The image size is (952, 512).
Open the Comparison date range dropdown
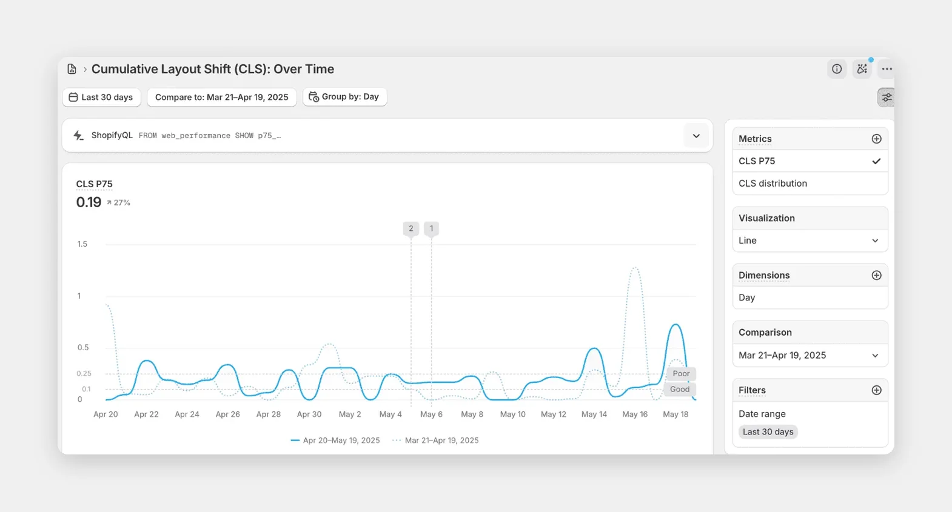tap(810, 355)
